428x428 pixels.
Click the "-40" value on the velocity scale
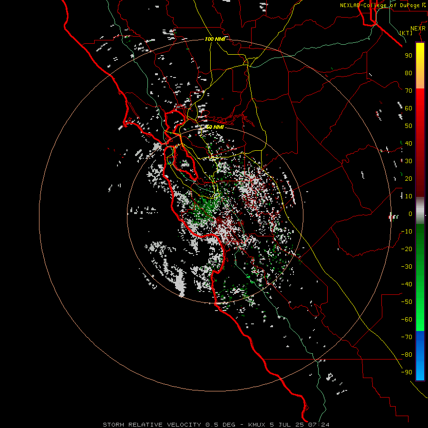click(407, 284)
